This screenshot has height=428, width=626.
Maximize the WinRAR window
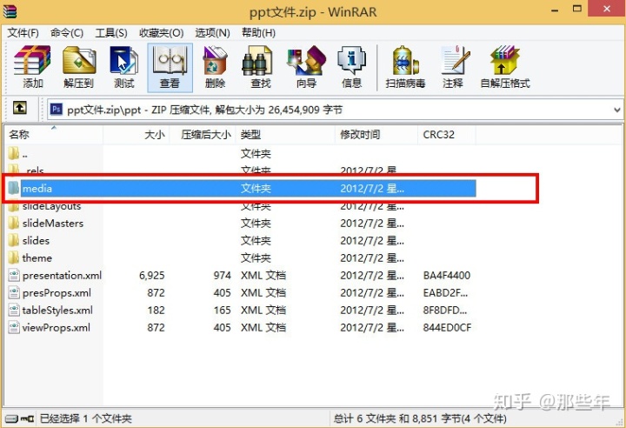tap(577, 9)
